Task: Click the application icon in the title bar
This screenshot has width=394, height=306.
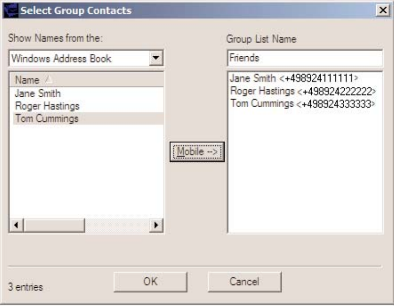Action: 11,10
